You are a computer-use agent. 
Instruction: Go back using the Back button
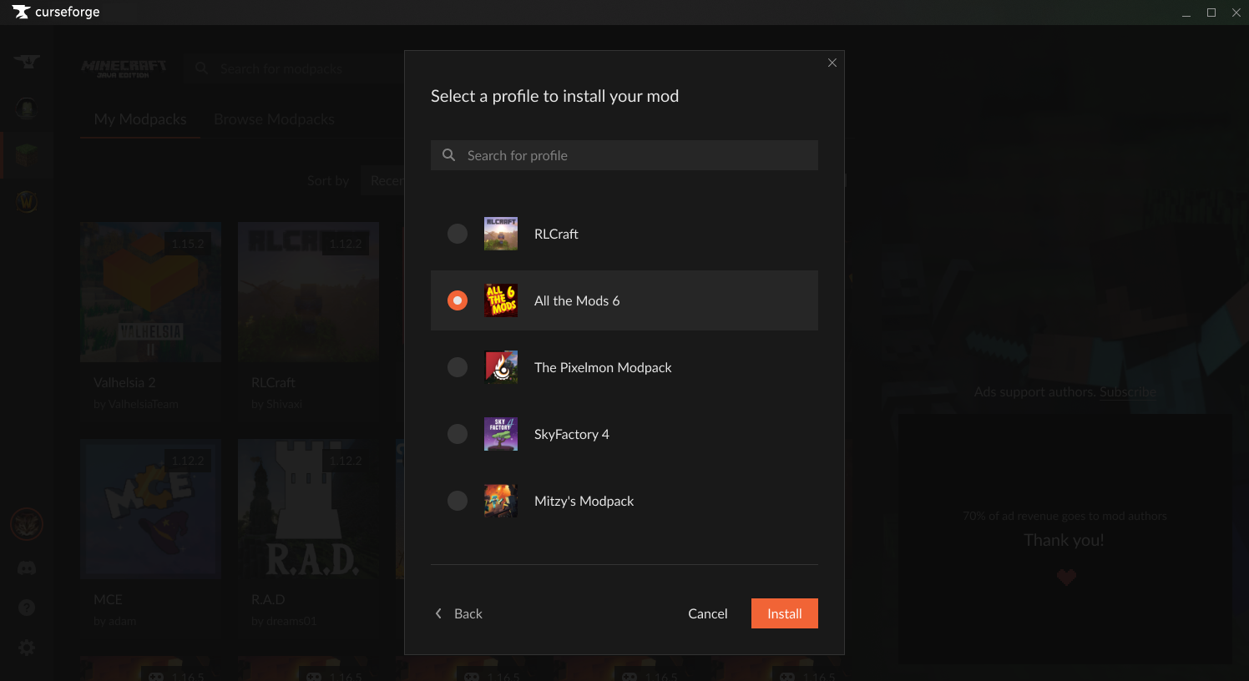(x=459, y=613)
